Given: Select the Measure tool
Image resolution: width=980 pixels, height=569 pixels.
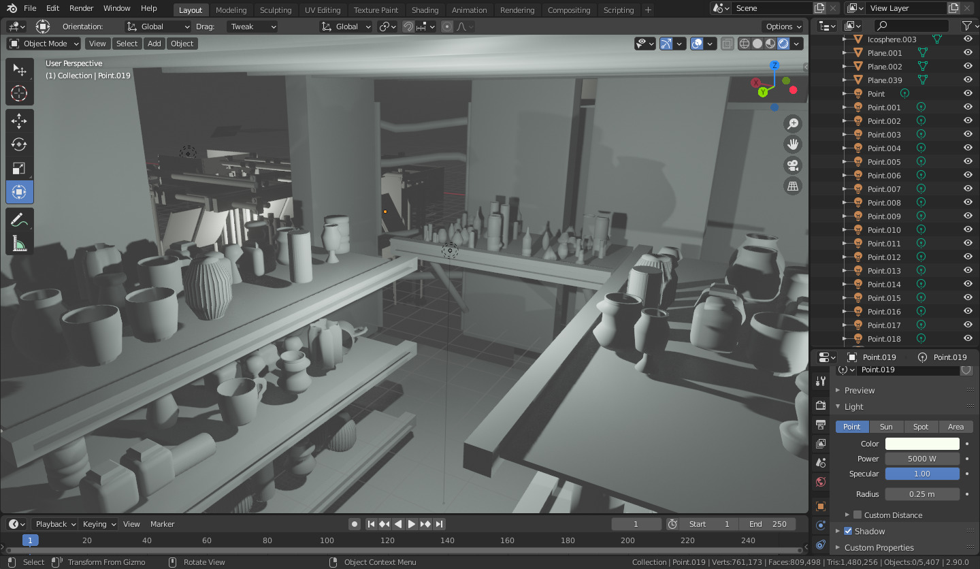Looking at the screenshot, I should (19, 243).
